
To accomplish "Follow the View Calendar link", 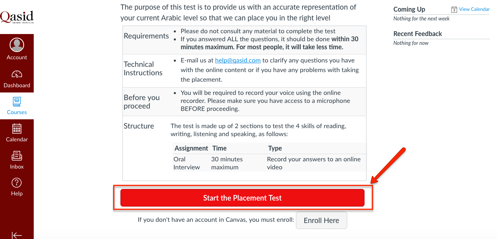I will [474, 9].
